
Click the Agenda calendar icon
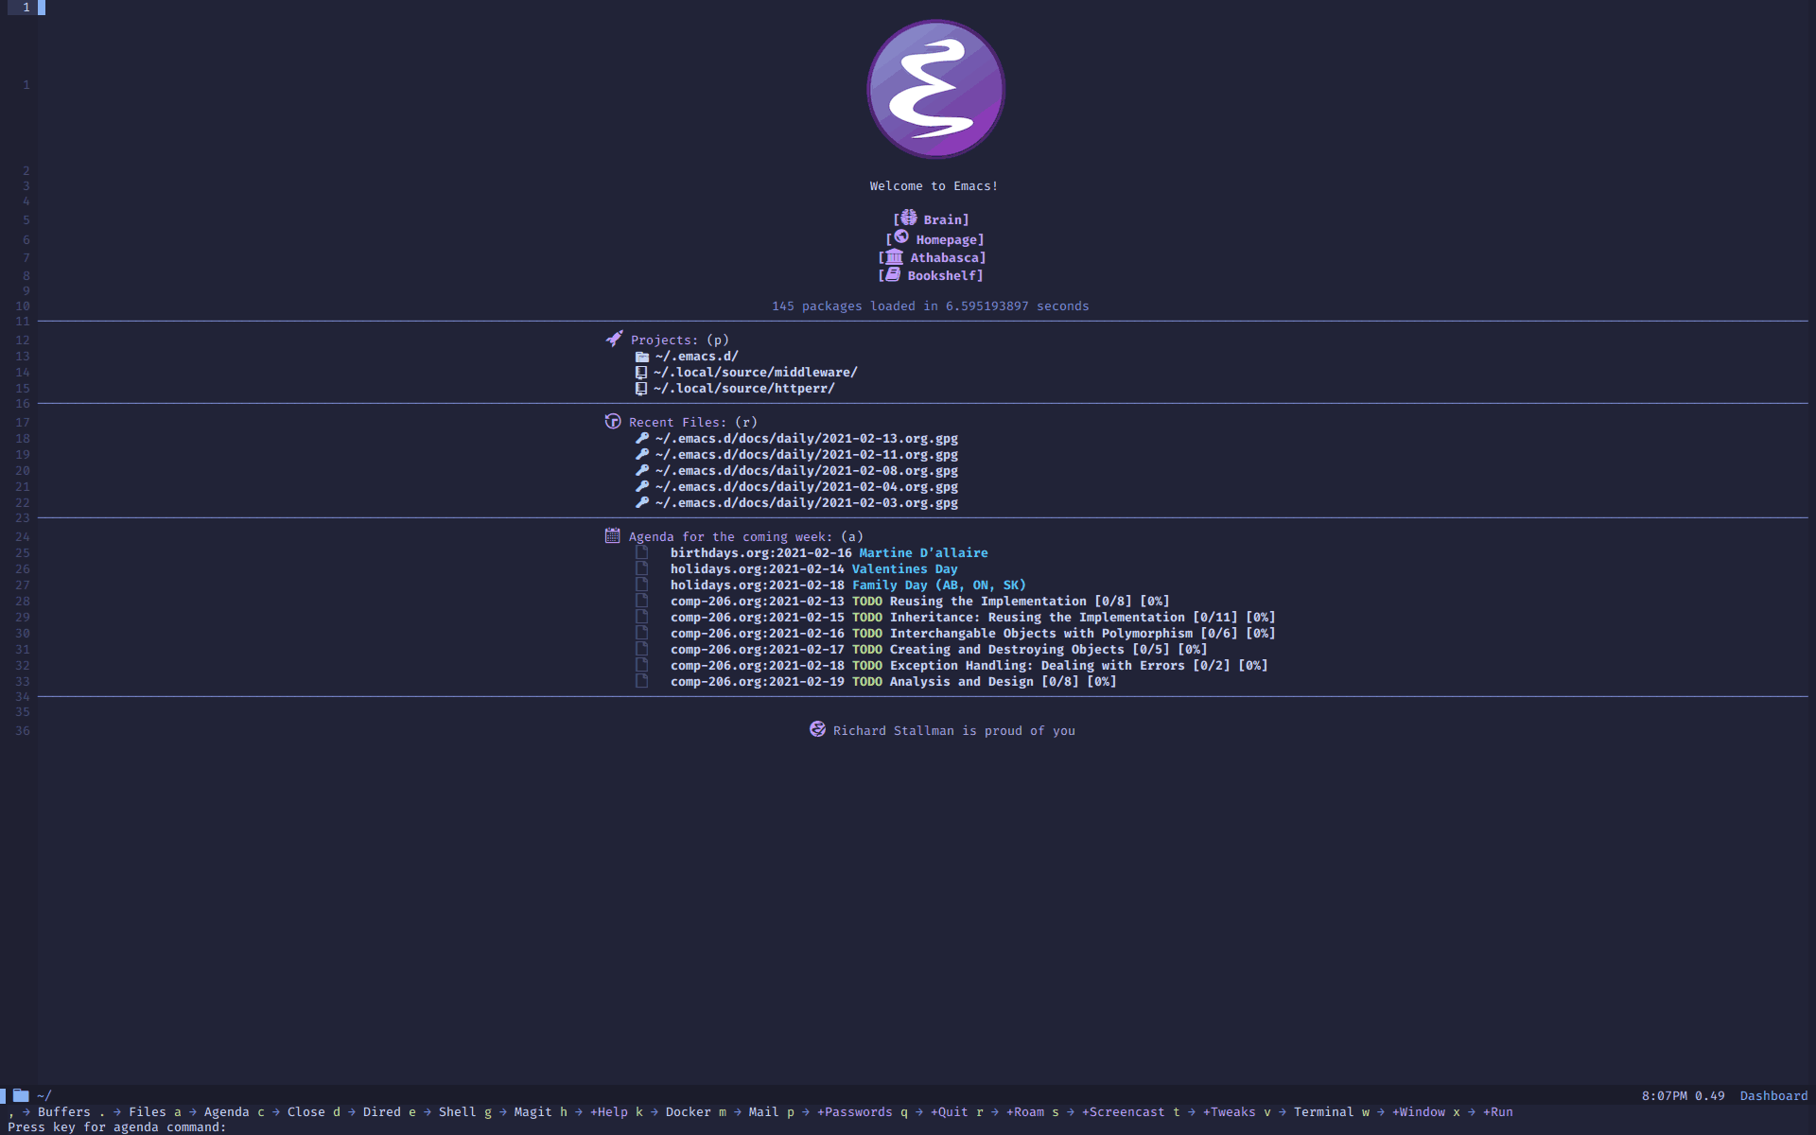(611, 534)
